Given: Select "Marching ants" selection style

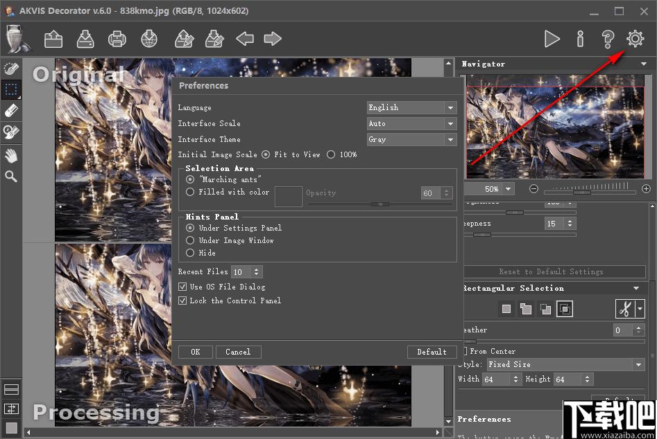Looking at the screenshot, I should [x=190, y=179].
